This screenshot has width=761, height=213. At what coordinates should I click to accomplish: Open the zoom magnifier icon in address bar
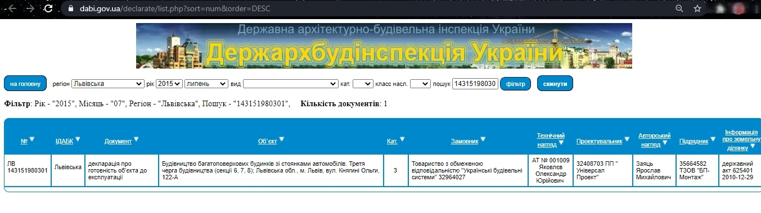pyautogui.click(x=679, y=8)
